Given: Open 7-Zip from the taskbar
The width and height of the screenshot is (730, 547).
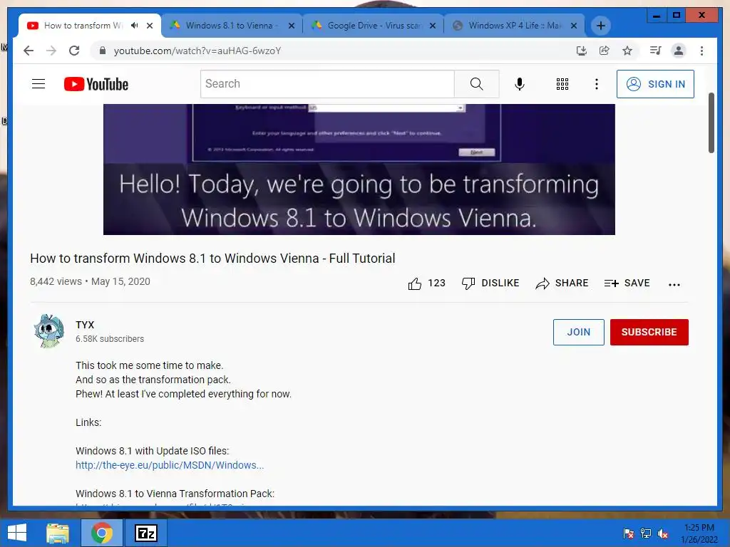Looking at the screenshot, I should point(145,533).
